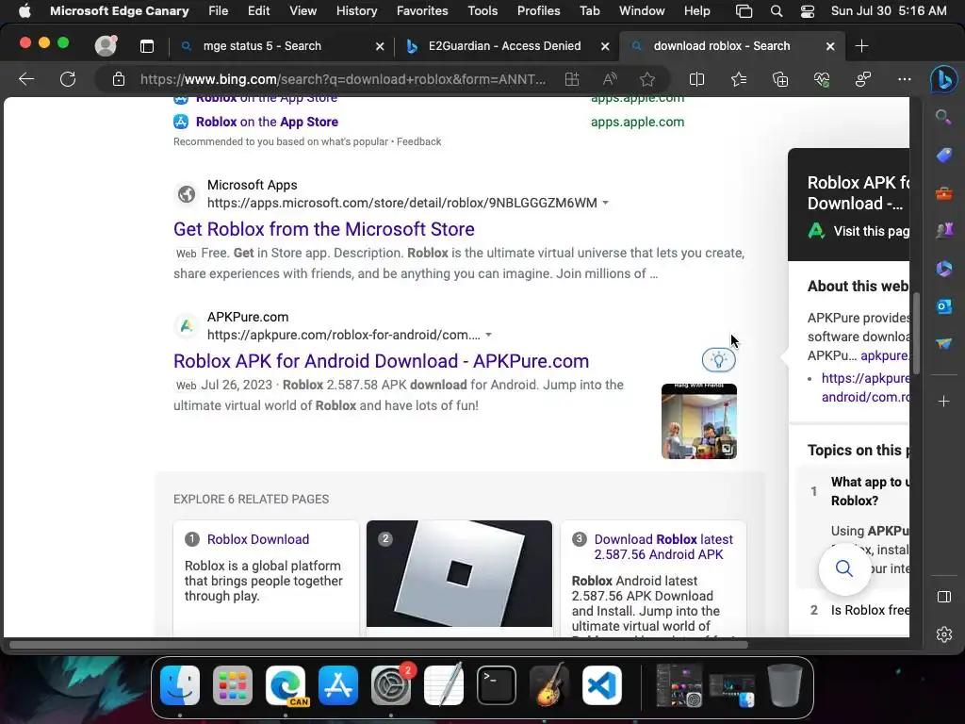The width and height of the screenshot is (965, 724).
Task: Open Terminal from the Dock
Action: (x=497, y=685)
